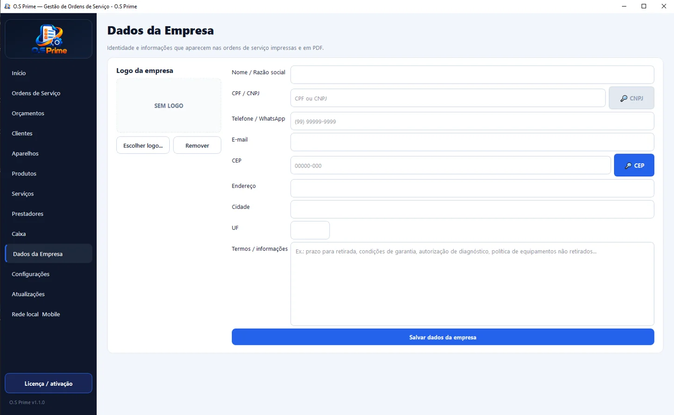Click the Termos / informações text area
The image size is (674, 415).
click(472, 284)
